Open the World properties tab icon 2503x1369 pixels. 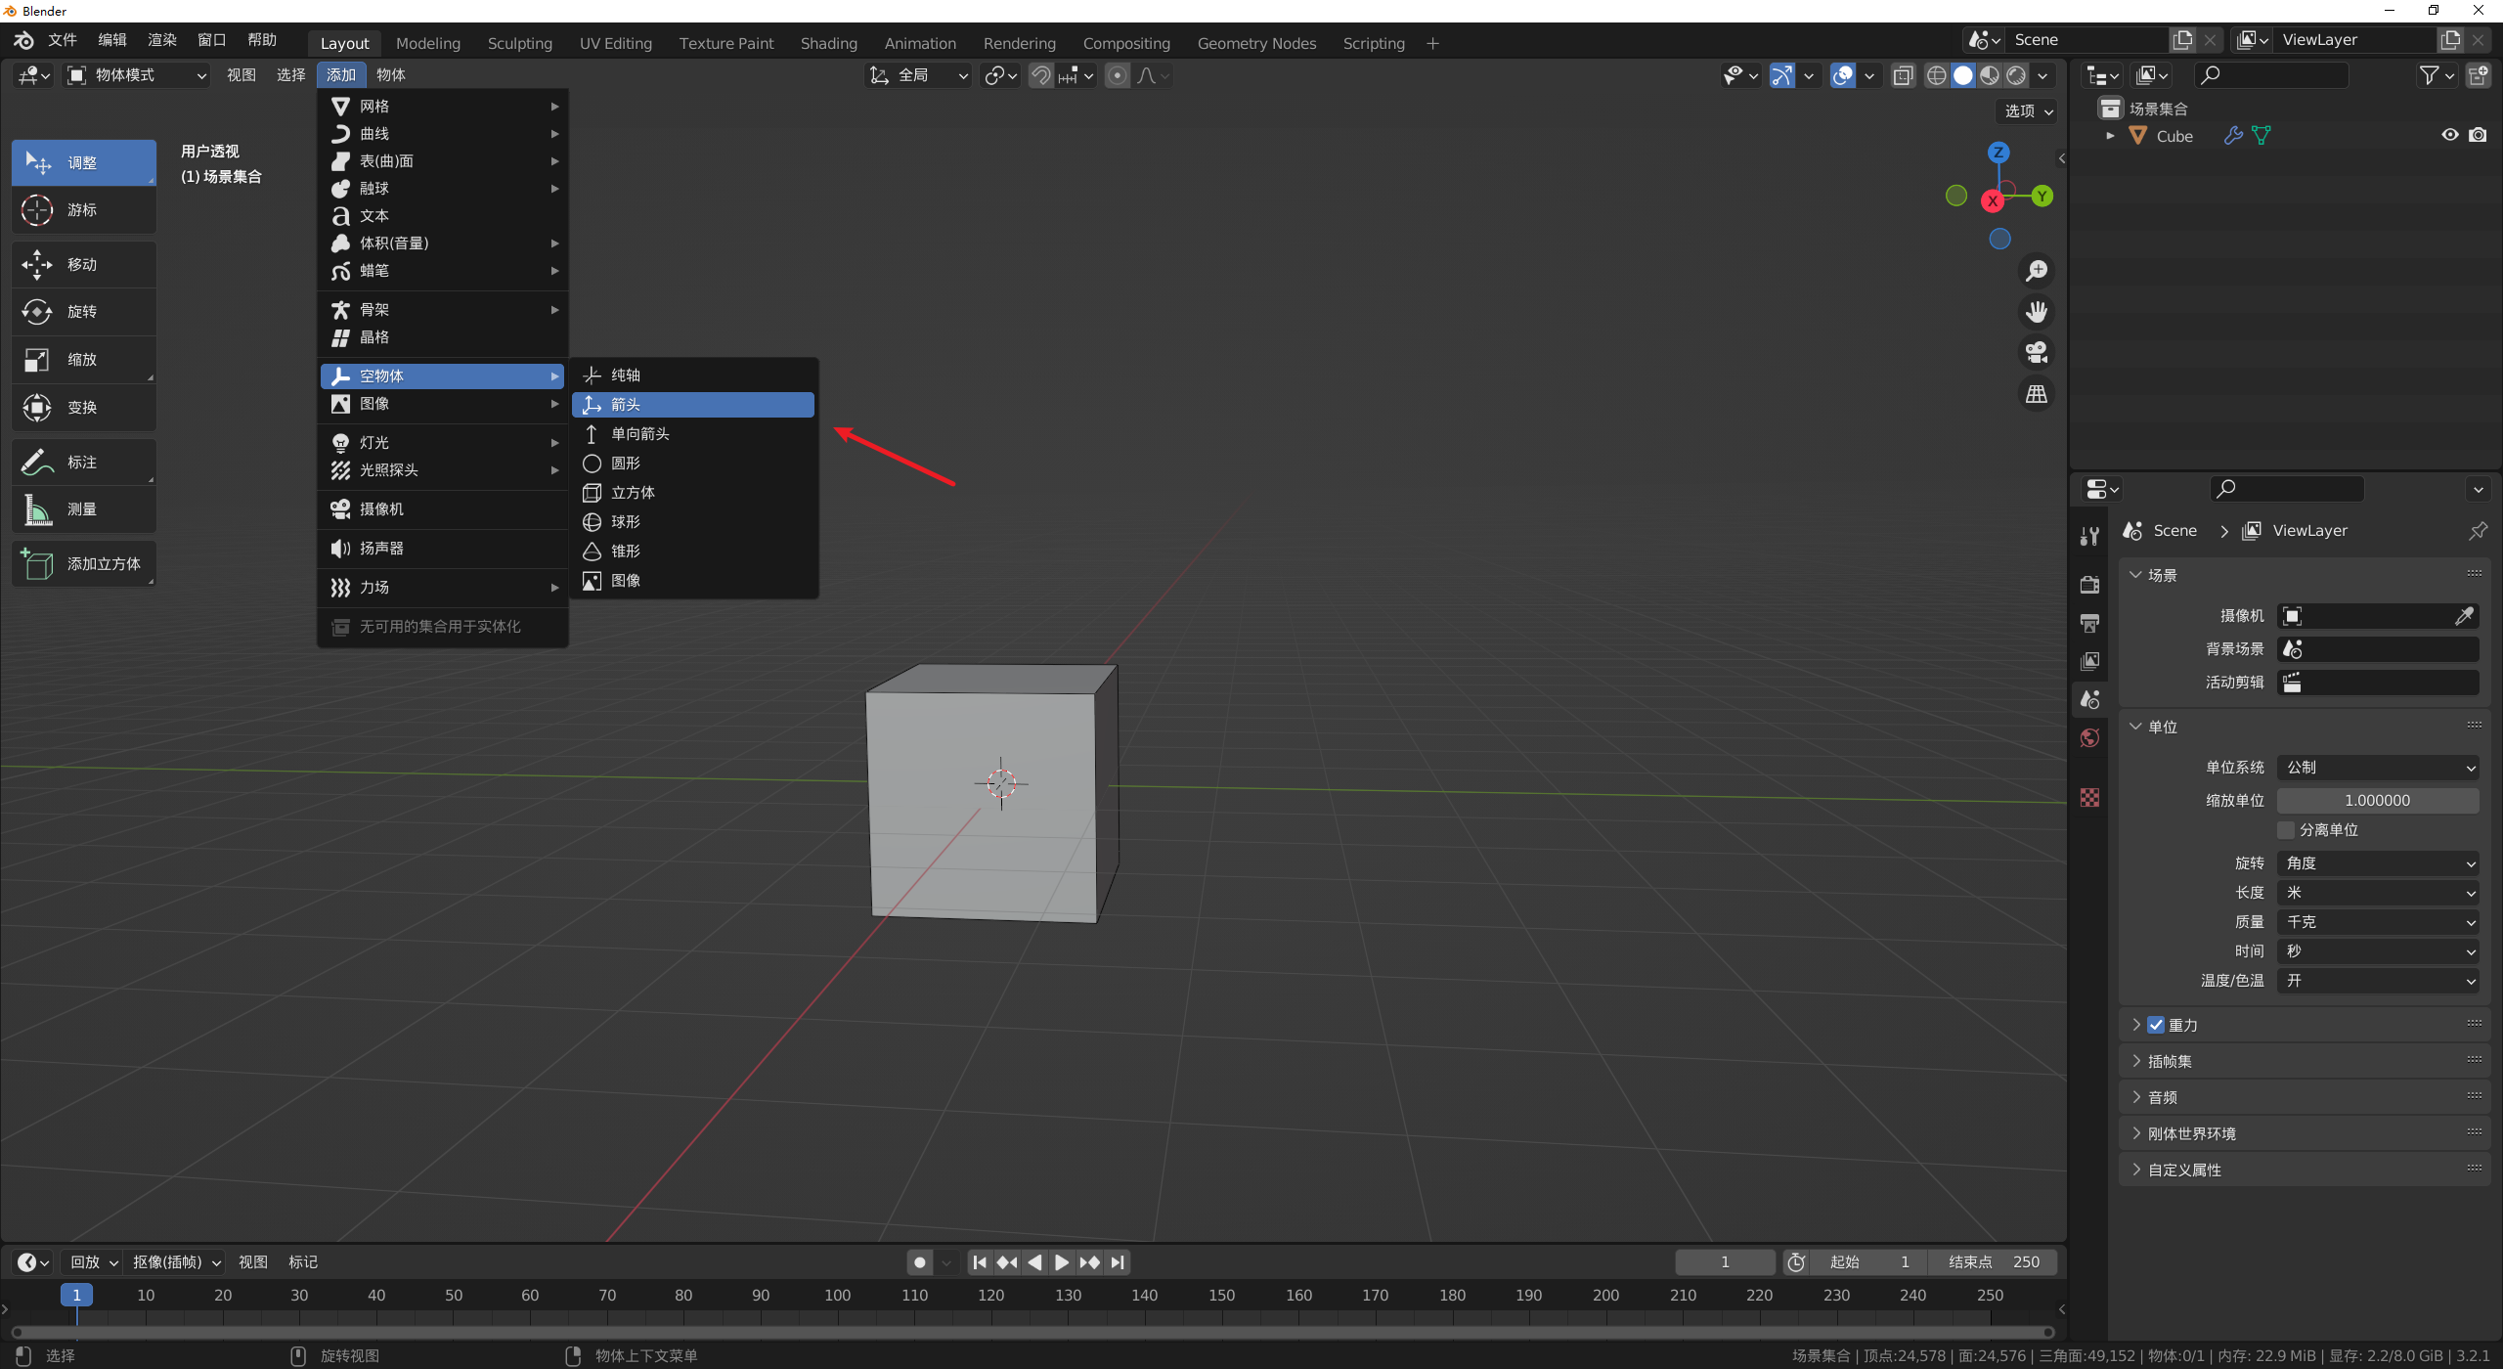click(2089, 738)
